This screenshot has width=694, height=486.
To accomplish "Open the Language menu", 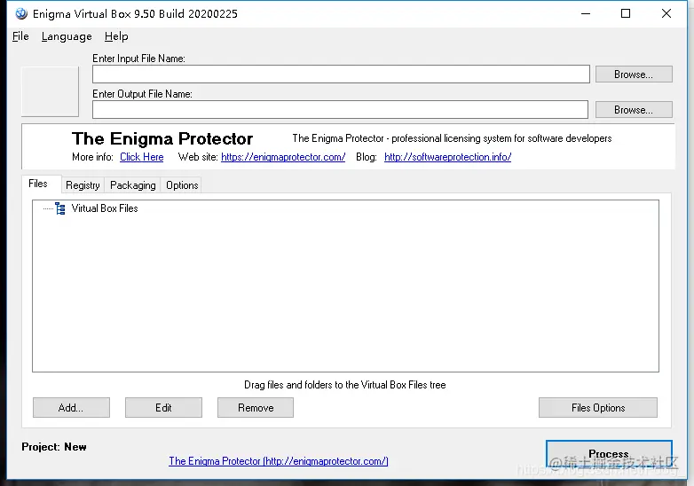I will click(67, 36).
